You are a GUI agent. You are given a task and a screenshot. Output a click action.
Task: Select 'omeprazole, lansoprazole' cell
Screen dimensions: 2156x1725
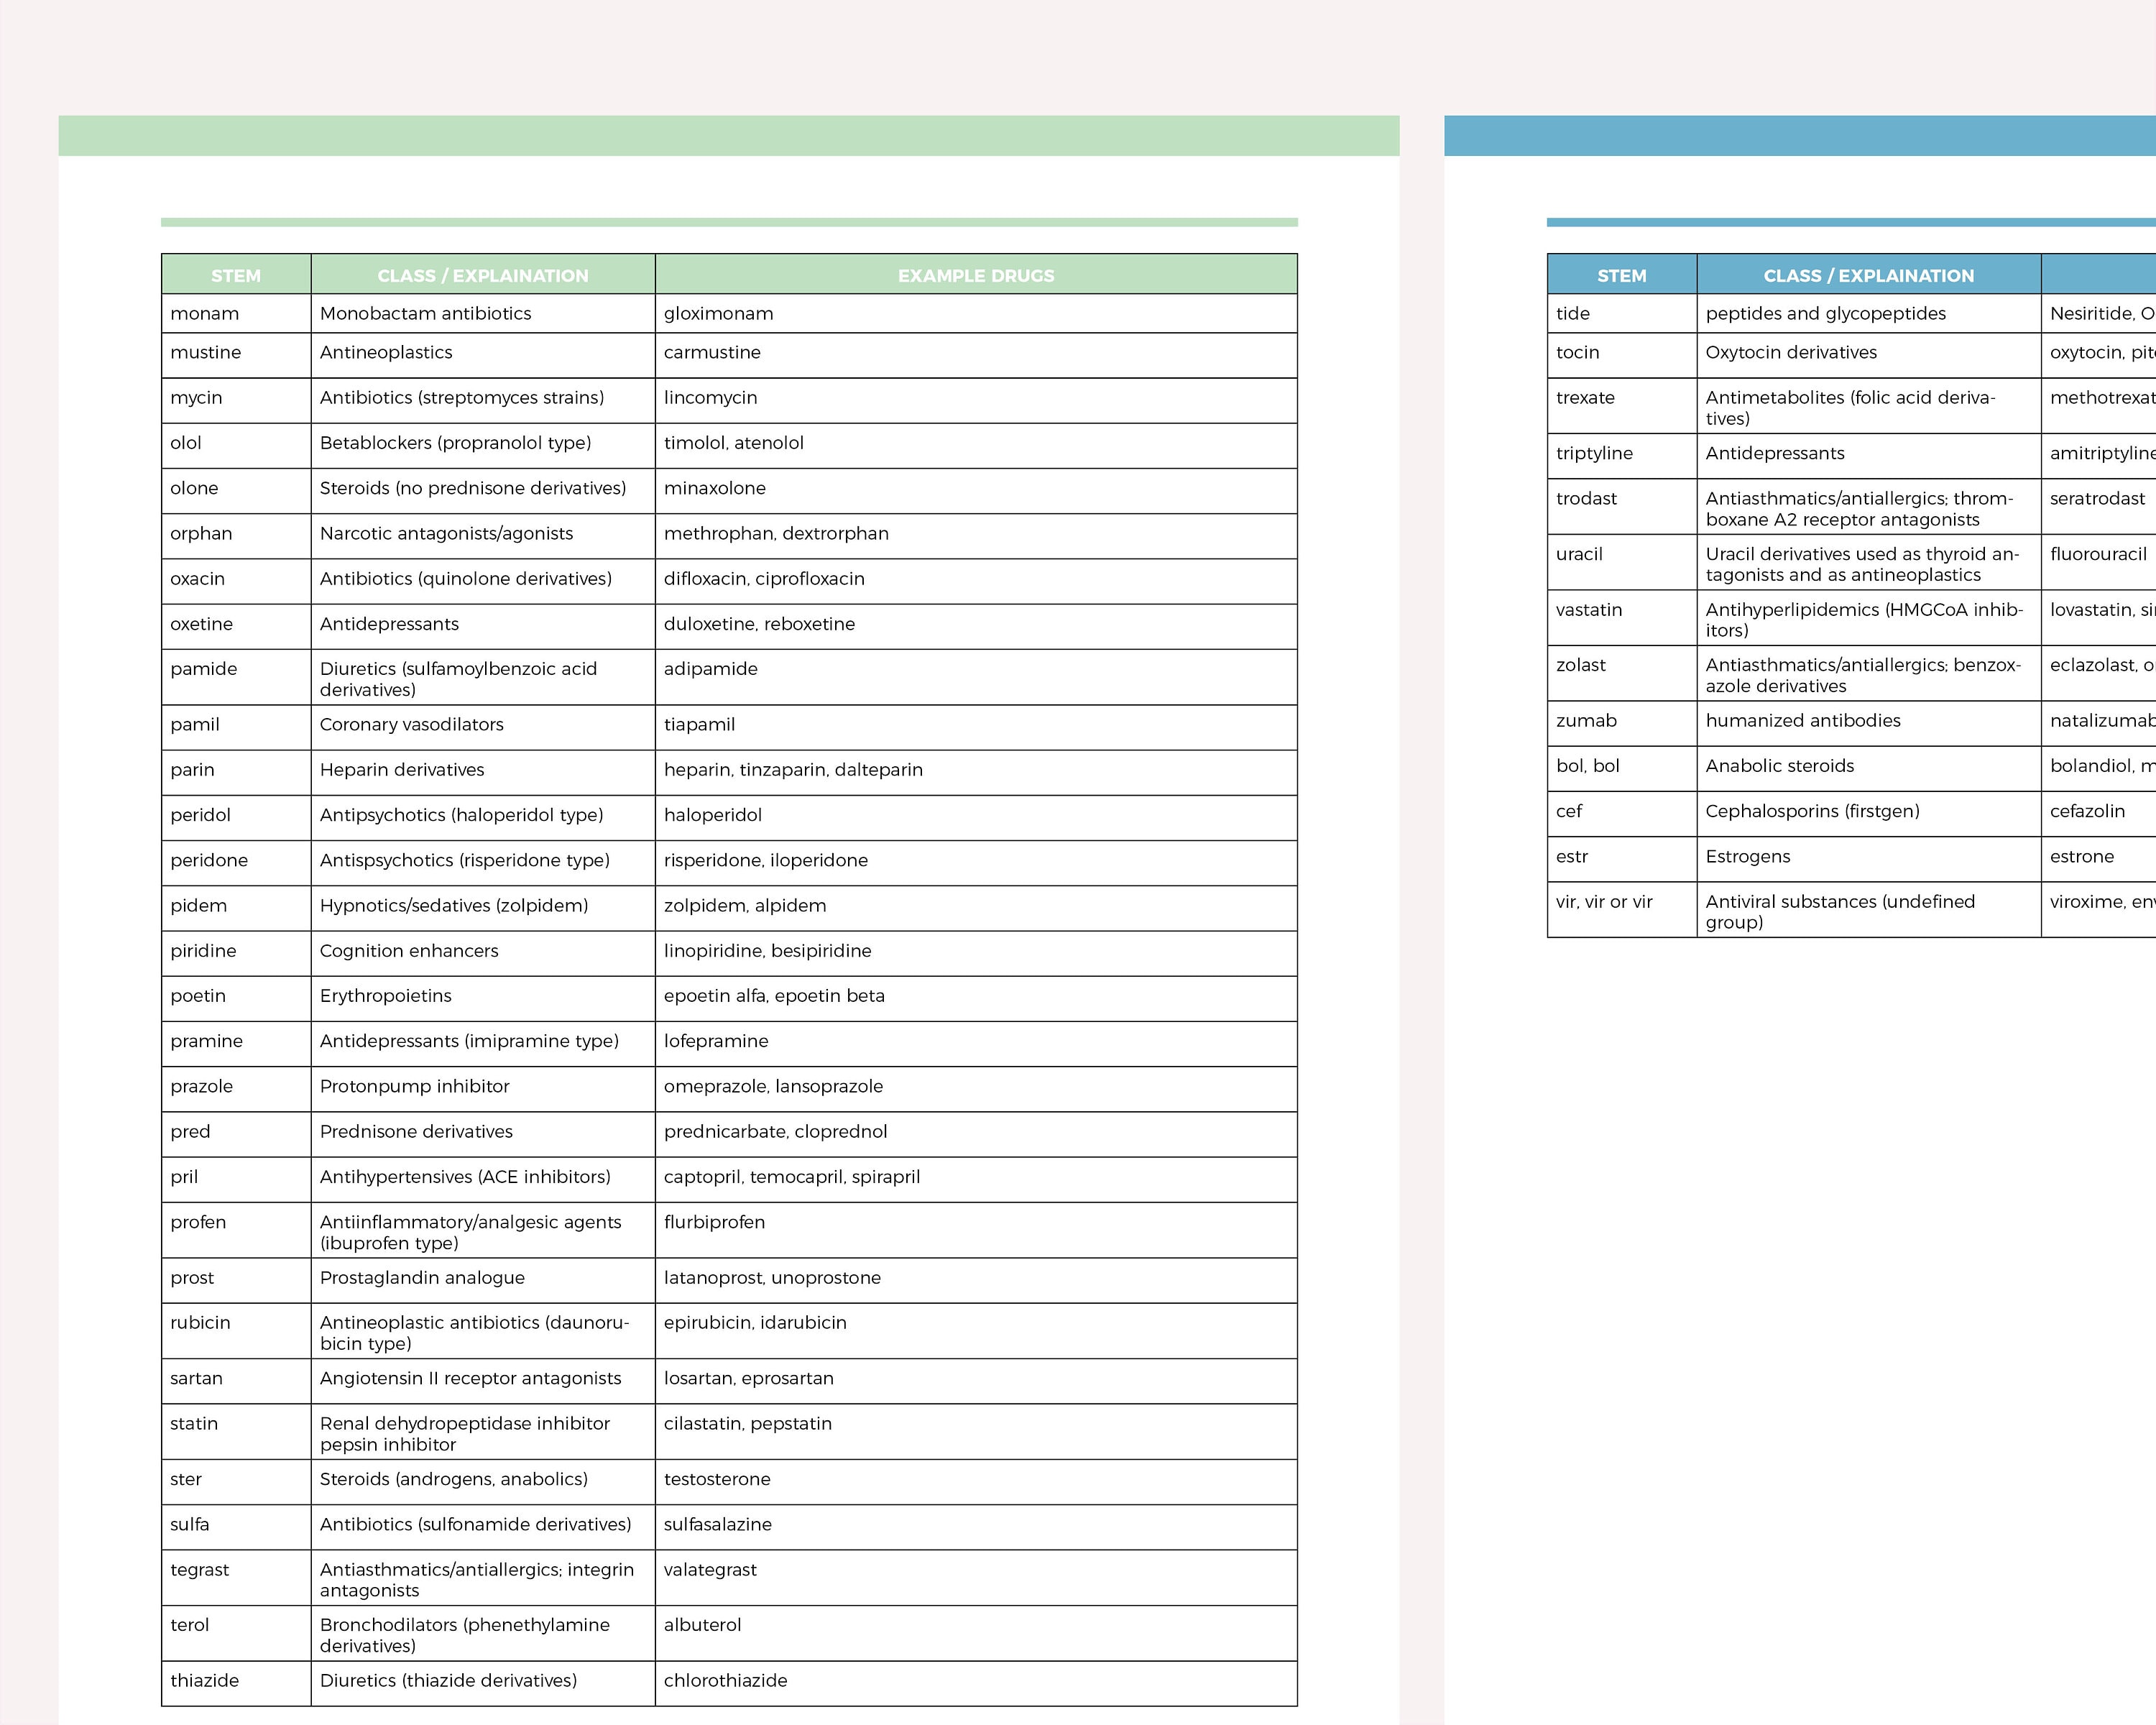point(976,1089)
